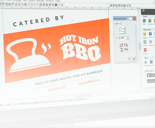
Task: Click third round pinkish icon in right toolbar
Action: click(116, 5)
